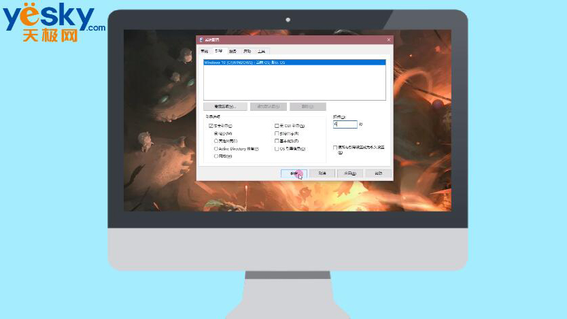
Task: Uncheck the 安全引导 (Safe boot) checkbox
Action: coord(211,126)
